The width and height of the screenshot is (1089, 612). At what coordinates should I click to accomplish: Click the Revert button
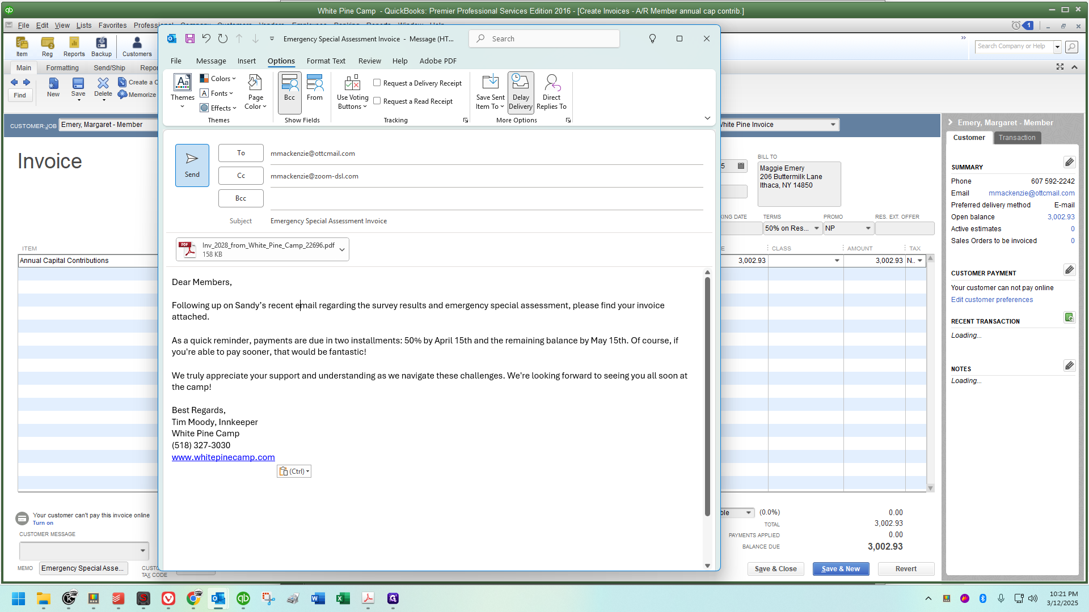tap(906, 569)
